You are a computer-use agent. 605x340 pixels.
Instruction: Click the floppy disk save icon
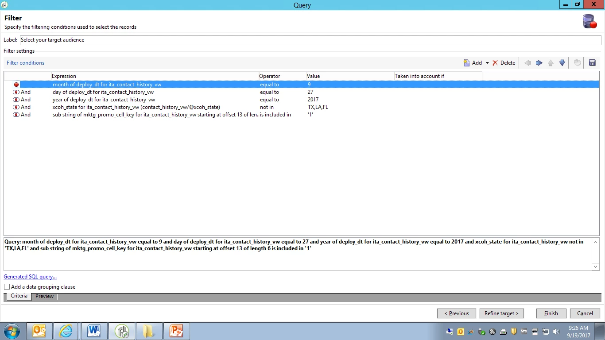[x=592, y=63]
